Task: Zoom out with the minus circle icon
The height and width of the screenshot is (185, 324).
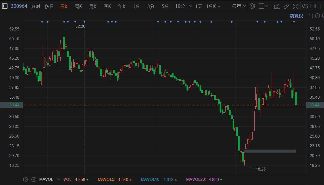Action: tap(317, 16)
